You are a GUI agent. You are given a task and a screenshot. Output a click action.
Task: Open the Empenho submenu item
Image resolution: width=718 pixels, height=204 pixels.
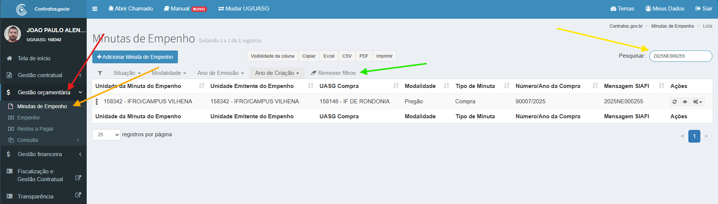pos(29,118)
